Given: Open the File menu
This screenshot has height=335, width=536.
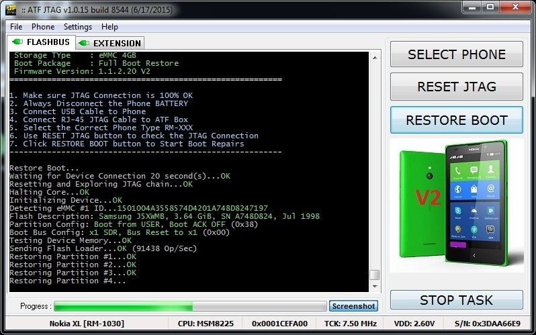Looking at the screenshot, I should pyautogui.click(x=16, y=27).
